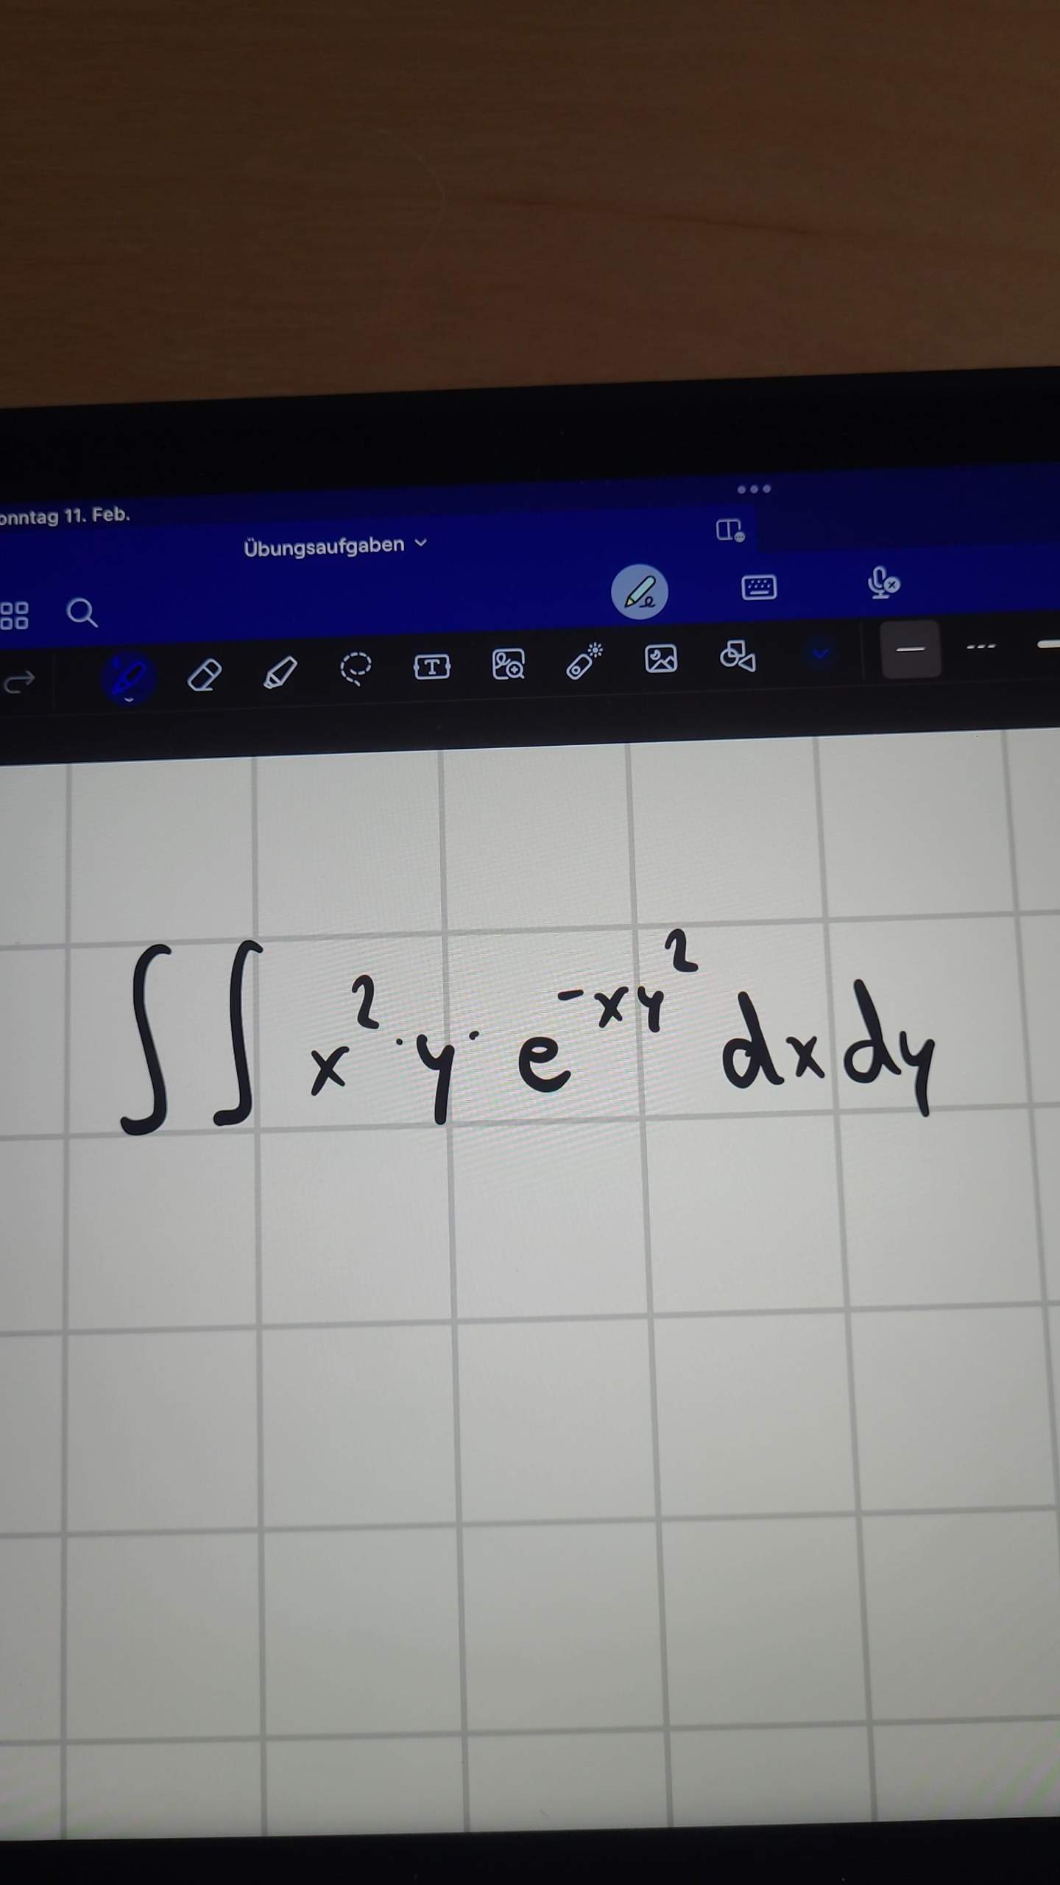The image size is (1060, 1885).
Task: Click the redo arrow button
Action: tap(19, 682)
